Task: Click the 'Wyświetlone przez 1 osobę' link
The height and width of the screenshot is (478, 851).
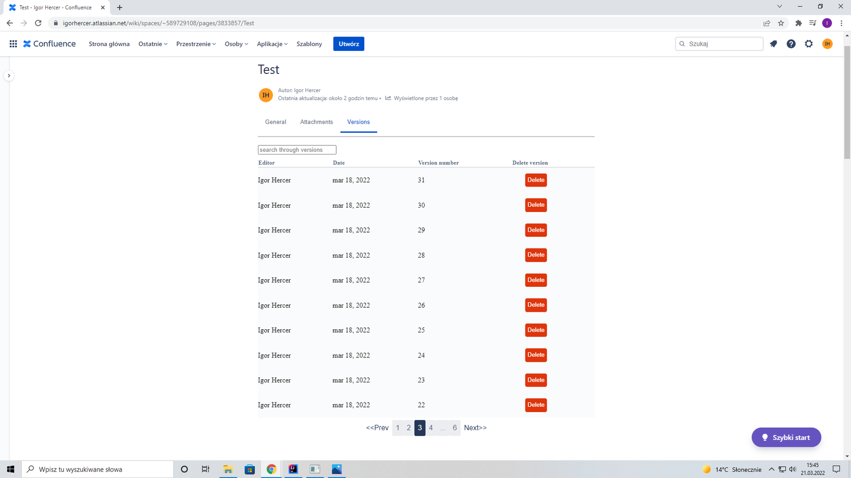Action: 425,98
